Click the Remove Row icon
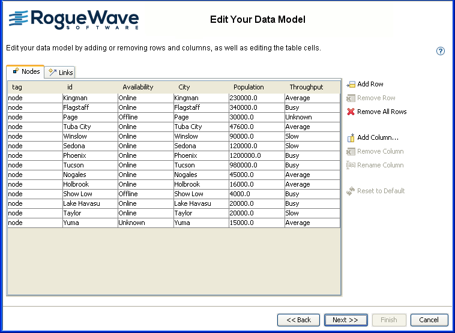Viewport: 455px width, 333px height. tap(351, 98)
